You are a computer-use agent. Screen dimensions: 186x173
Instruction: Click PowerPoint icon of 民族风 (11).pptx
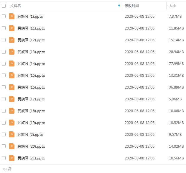point(12,28)
